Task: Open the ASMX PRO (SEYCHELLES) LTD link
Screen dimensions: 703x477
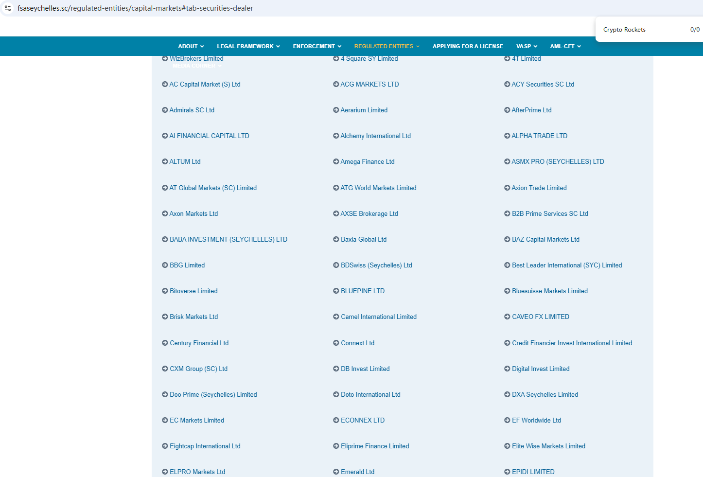Action: point(558,161)
